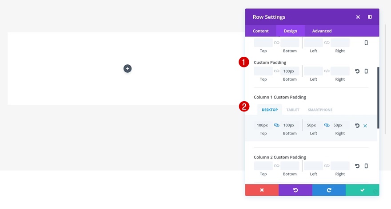This screenshot has height=209, width=391.
Task: Click the Custom Padding bottom field
Action: pos(290,71)
